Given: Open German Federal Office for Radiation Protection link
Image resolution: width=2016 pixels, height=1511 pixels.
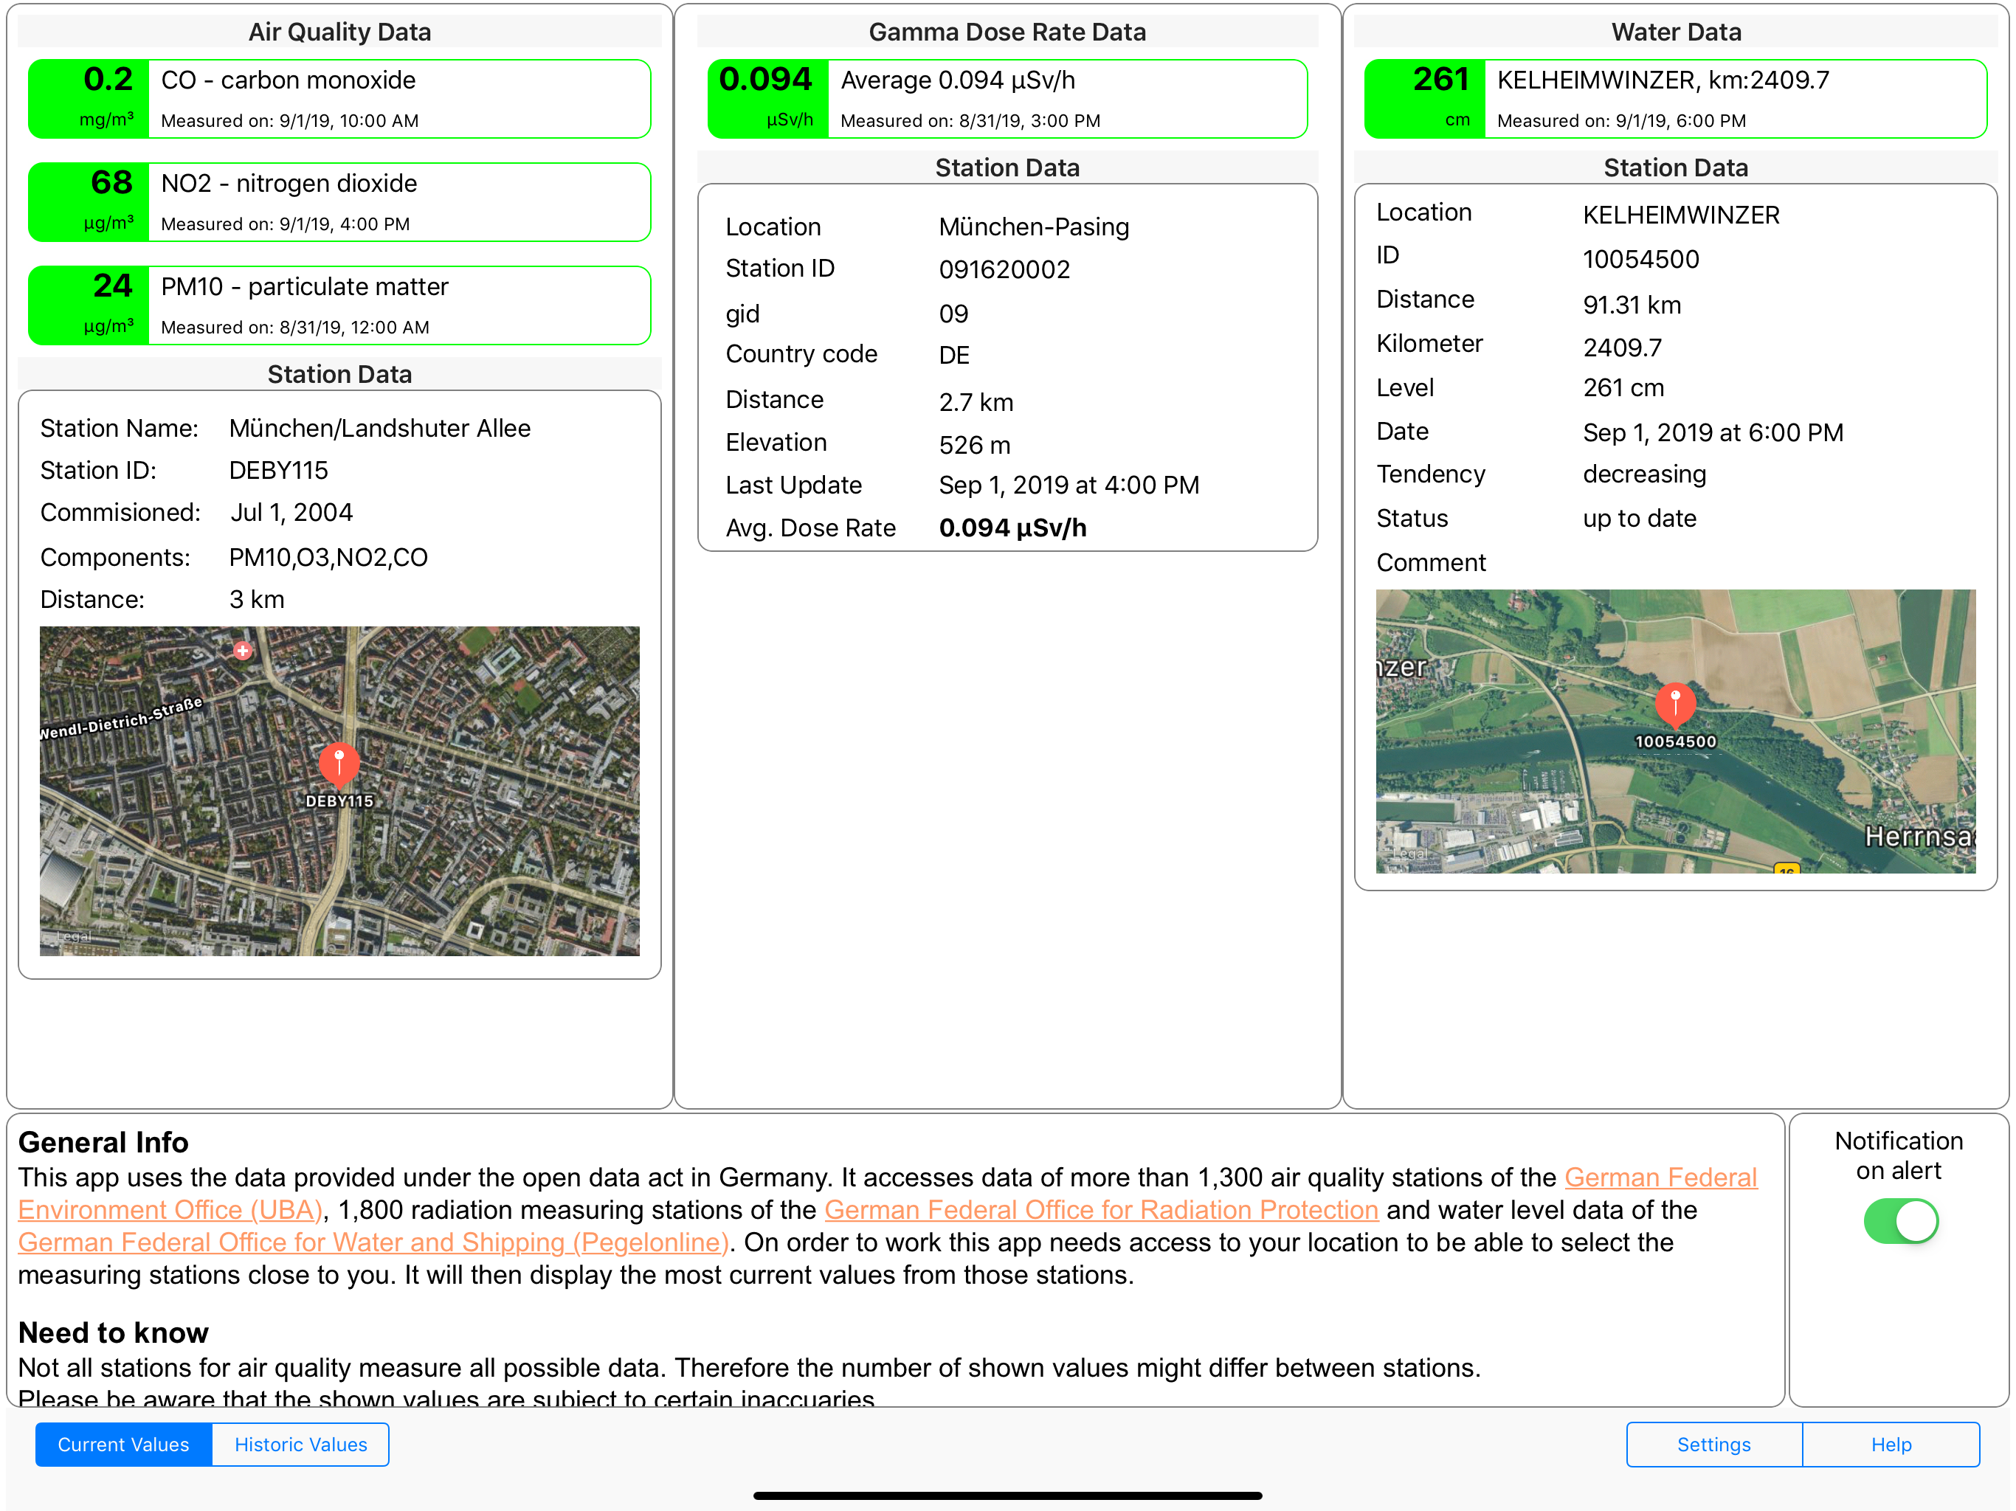Looking at the screenshot, I should (x=1101, y=1209).
